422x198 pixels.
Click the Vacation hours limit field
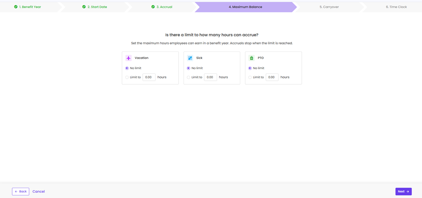[149, 77]
